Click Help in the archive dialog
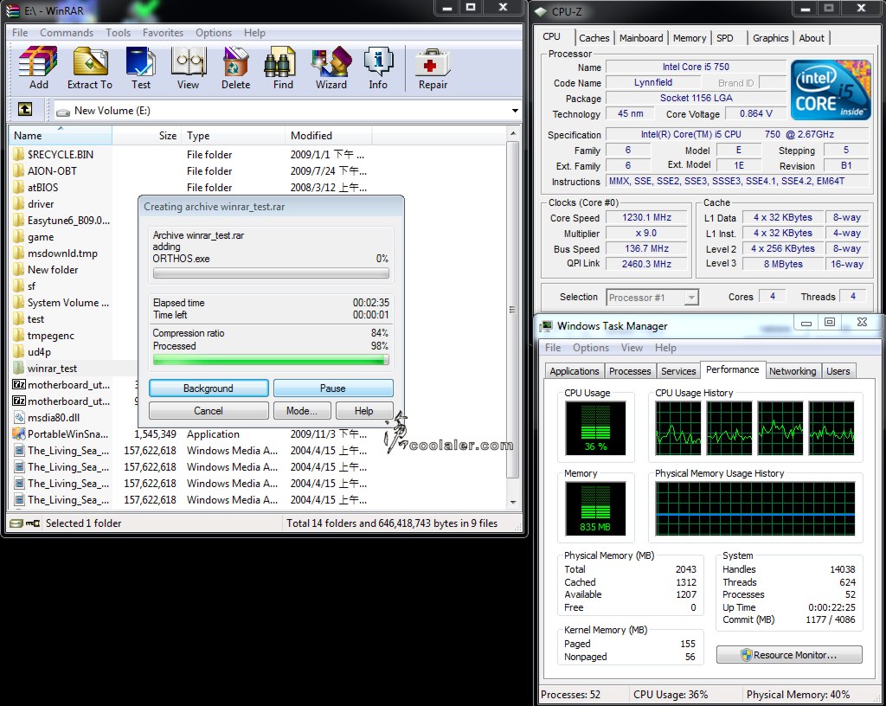This screenshot has width=886, height=706. 364,411
